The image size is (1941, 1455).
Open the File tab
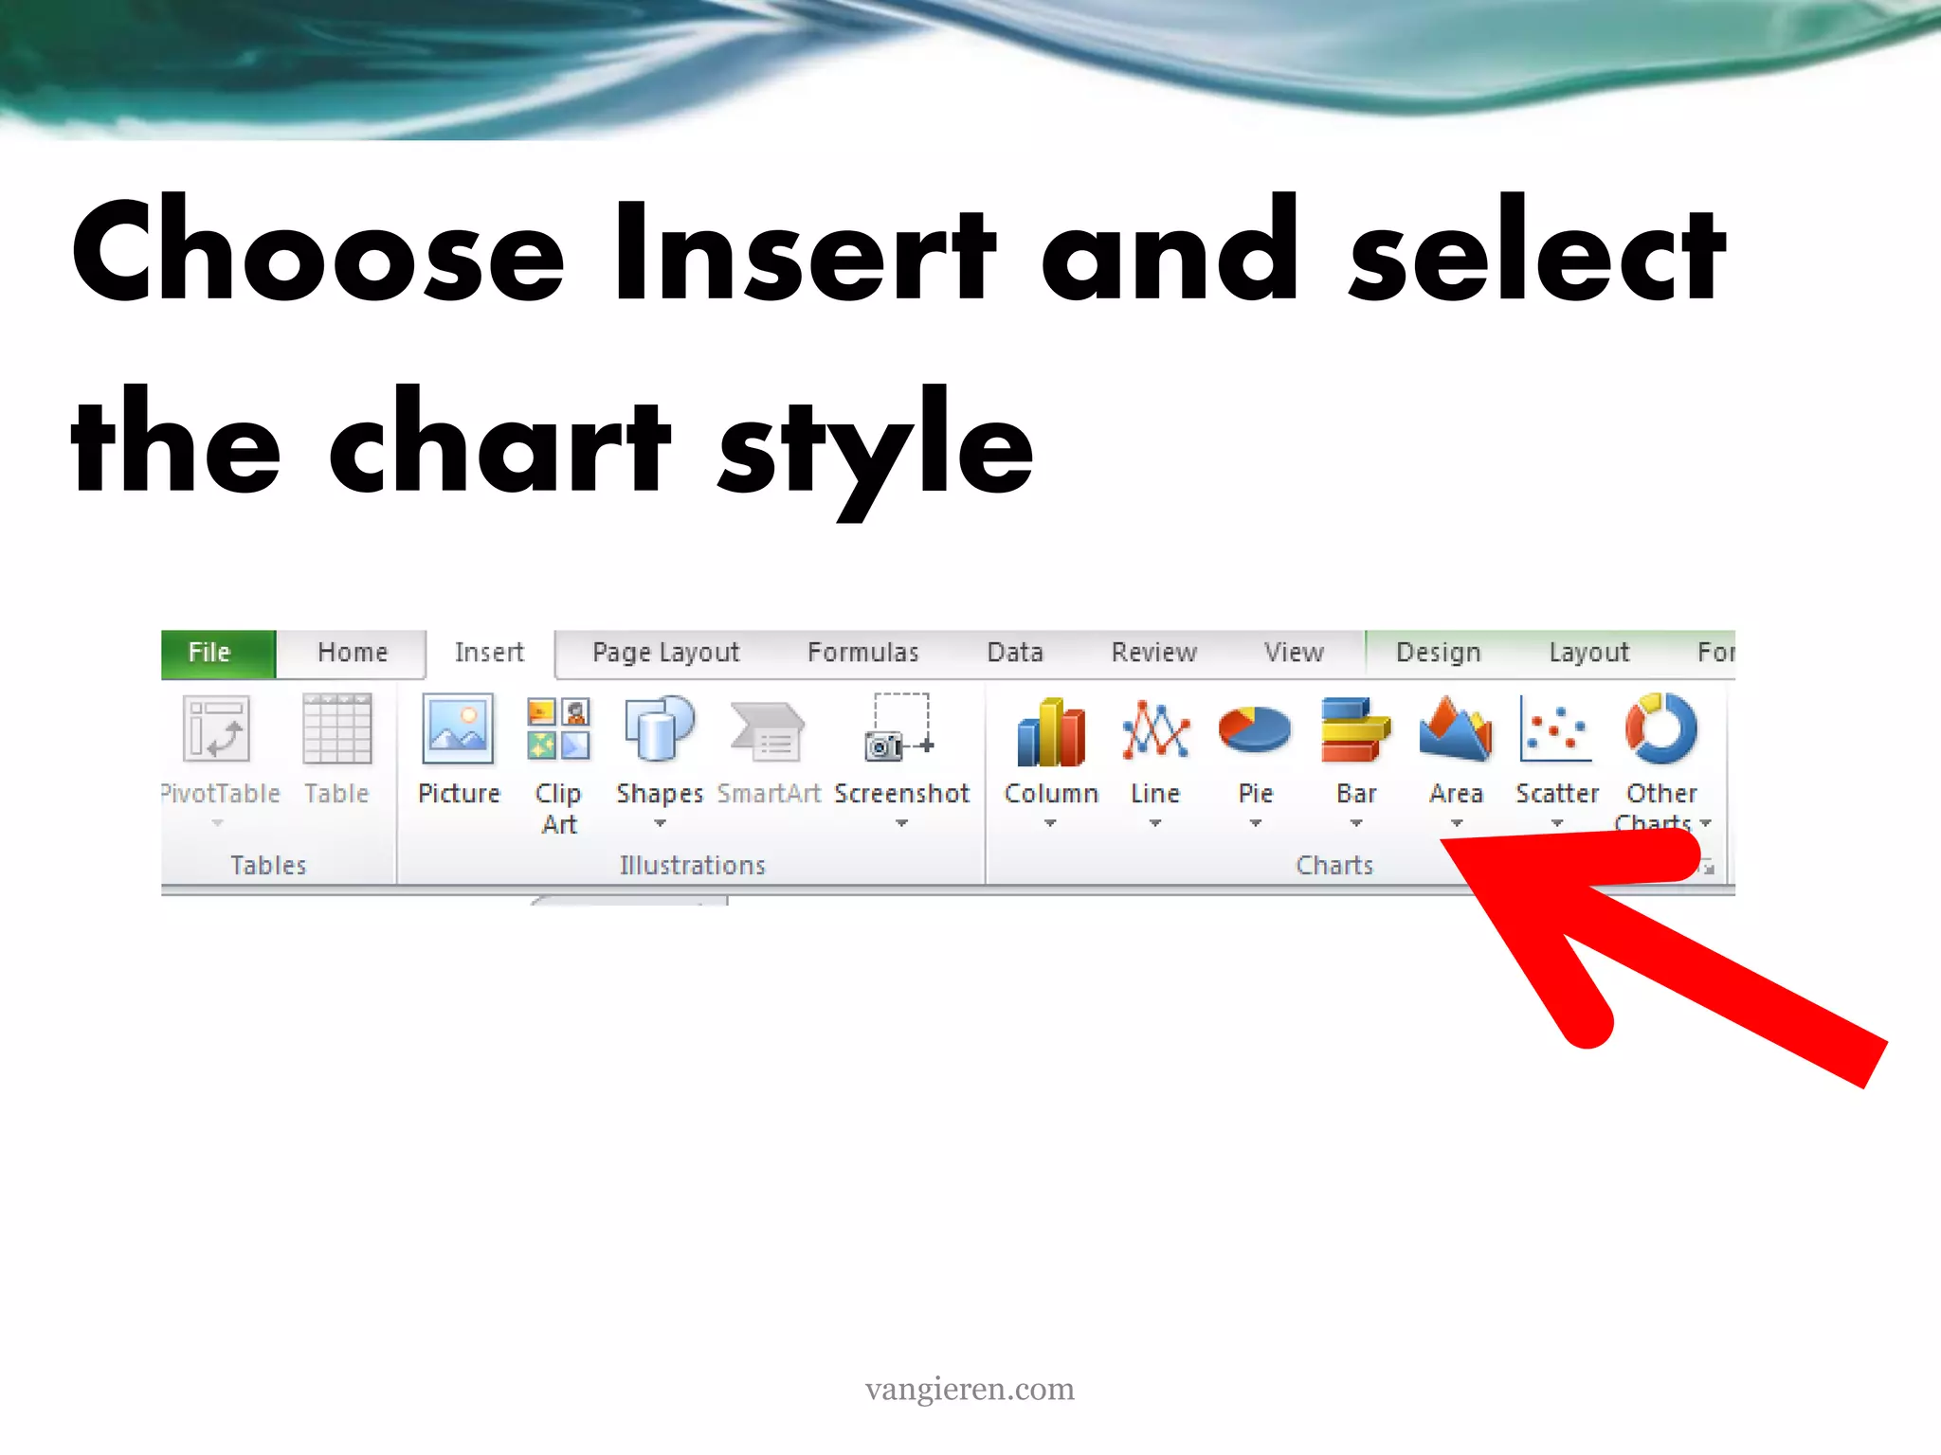(218, 654)
